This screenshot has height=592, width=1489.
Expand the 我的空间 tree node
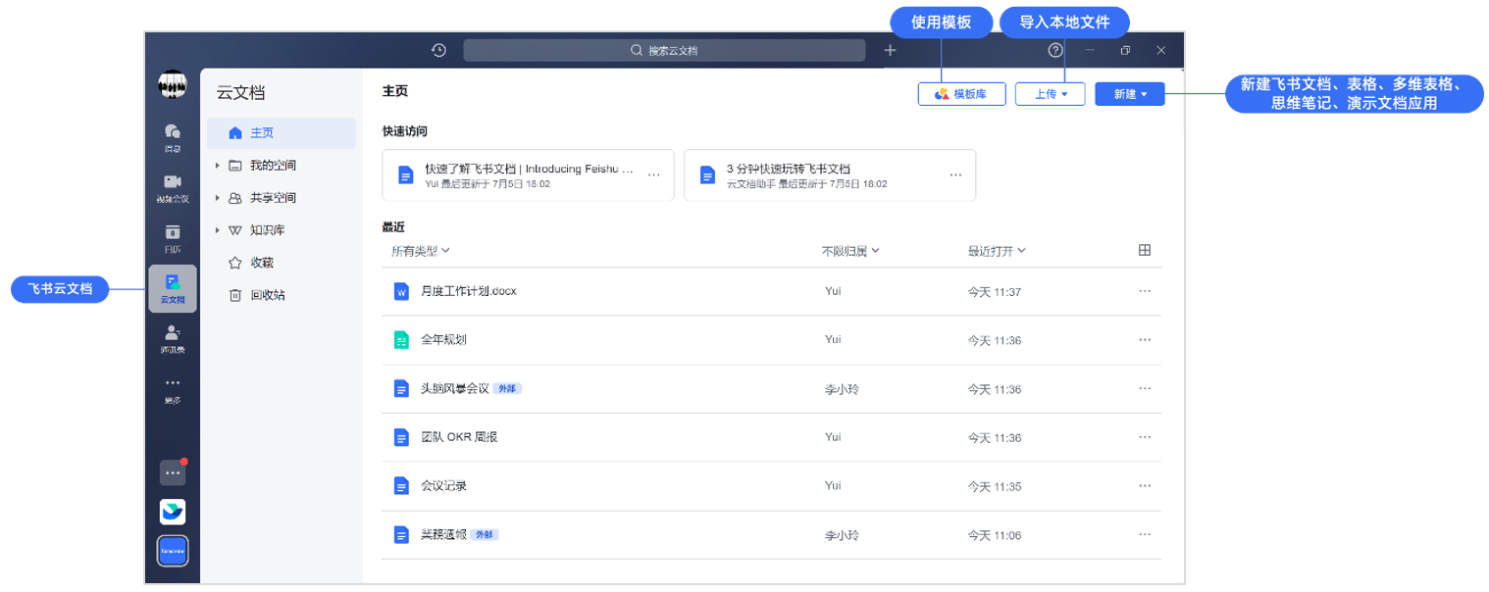(217, 166)
